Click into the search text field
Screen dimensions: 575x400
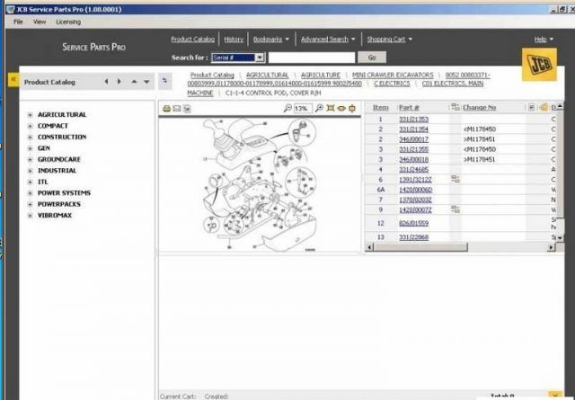(312, 58)
